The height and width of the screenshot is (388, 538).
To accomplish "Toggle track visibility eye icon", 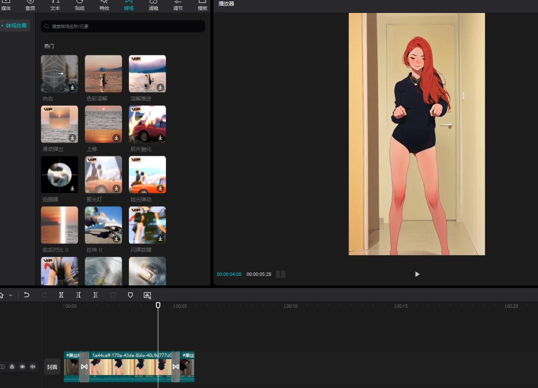I will (x=22, y=367).
